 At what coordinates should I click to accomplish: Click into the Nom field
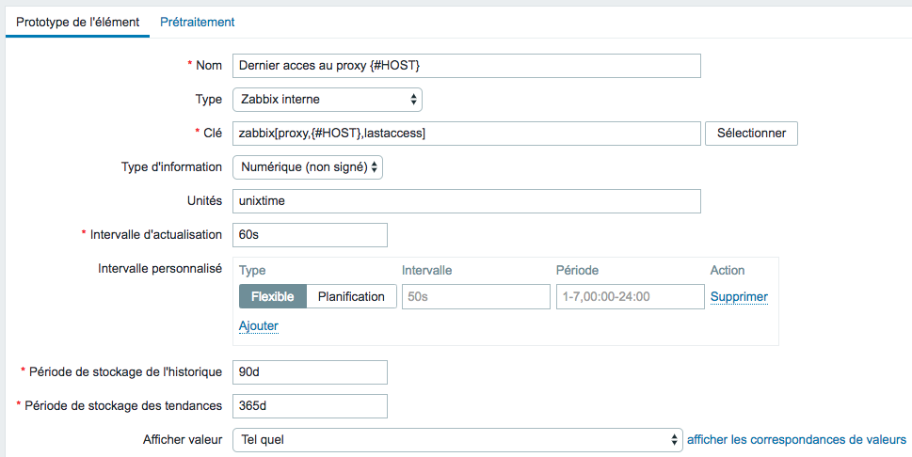pos(467,66)
